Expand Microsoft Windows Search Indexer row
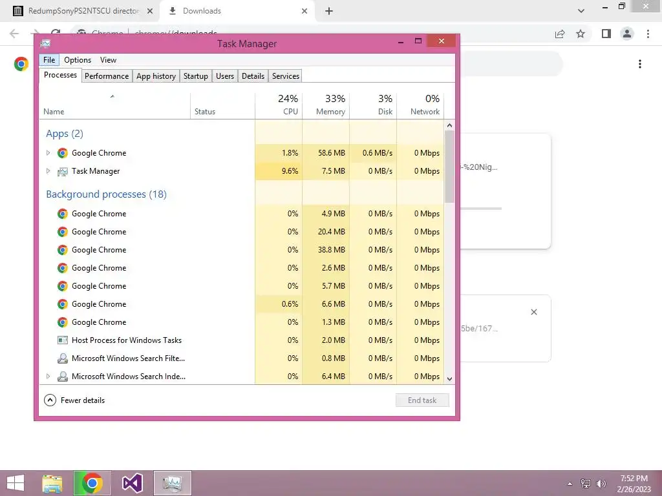The height and width of the screenshot is (496, 662). pyautogui.click(x=48, y=377)
